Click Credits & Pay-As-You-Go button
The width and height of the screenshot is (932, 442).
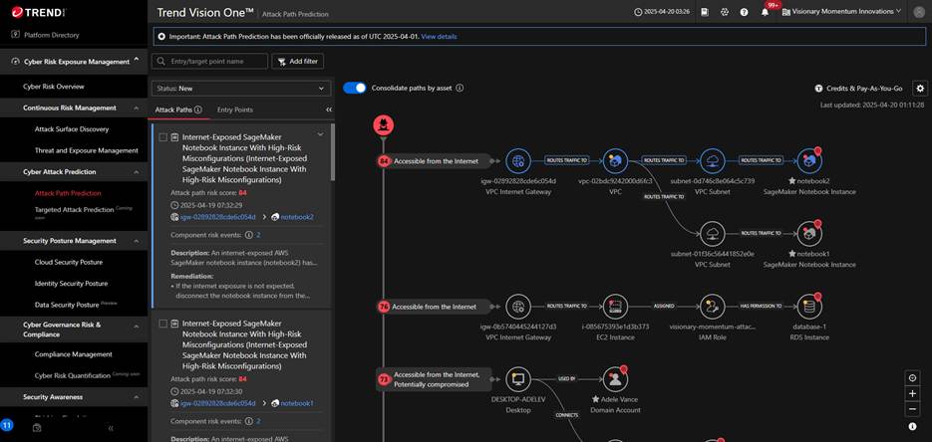point(858,89)
